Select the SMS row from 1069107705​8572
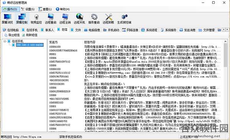 pyautogui.click(x=135, y=110)
